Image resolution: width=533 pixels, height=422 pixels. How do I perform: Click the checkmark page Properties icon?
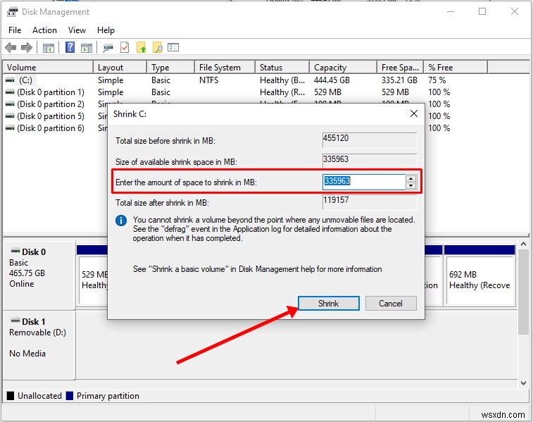(125, 47)
